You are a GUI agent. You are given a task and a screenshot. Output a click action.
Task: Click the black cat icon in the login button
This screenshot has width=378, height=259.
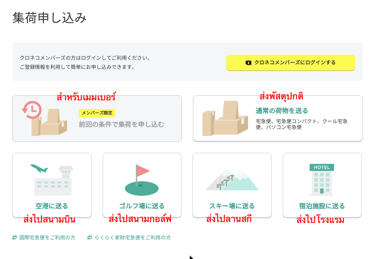[x=249, y=63]
